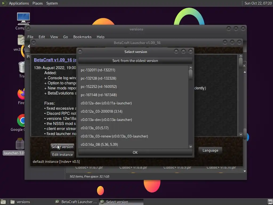
Task: Select version pc-132128 (rd-132328)
Action: click(x=133, y=78)
